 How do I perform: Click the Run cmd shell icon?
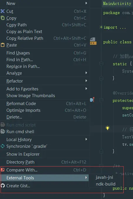3,131
